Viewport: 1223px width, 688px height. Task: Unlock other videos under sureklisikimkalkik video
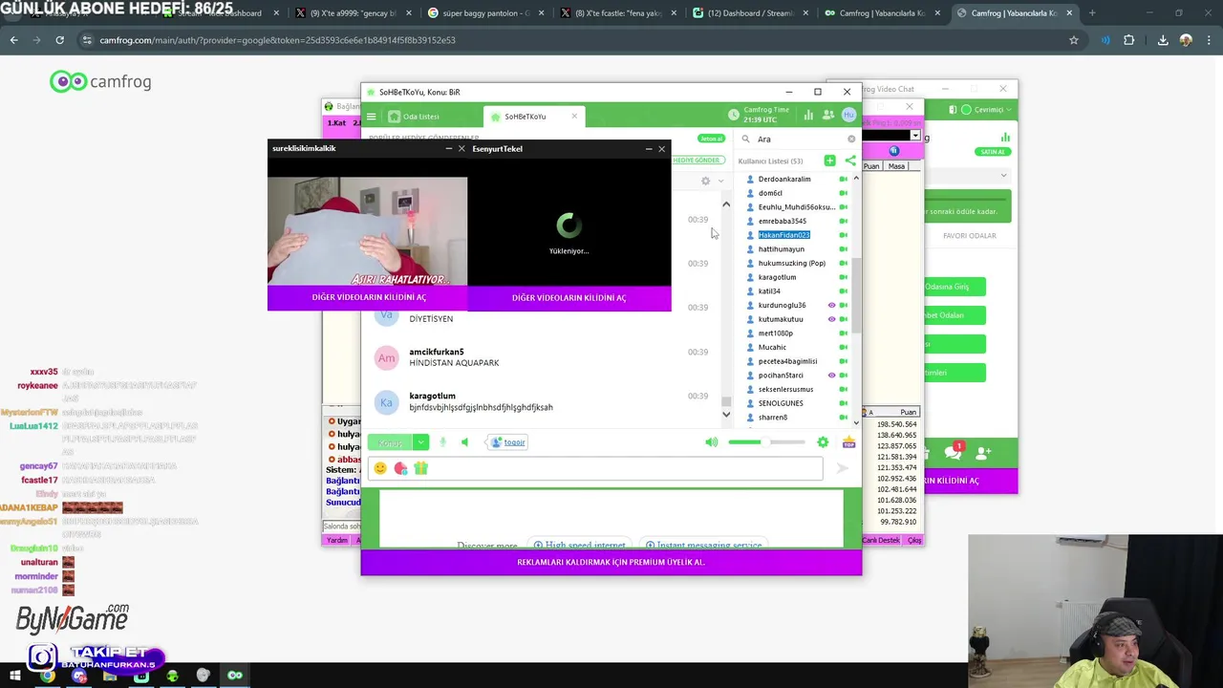pyautogui.click(x=369, y=297)
